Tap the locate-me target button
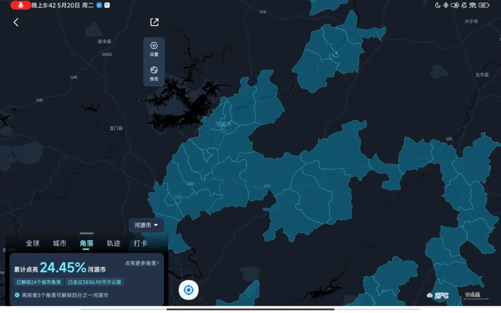501x313 pixels. 188,290
